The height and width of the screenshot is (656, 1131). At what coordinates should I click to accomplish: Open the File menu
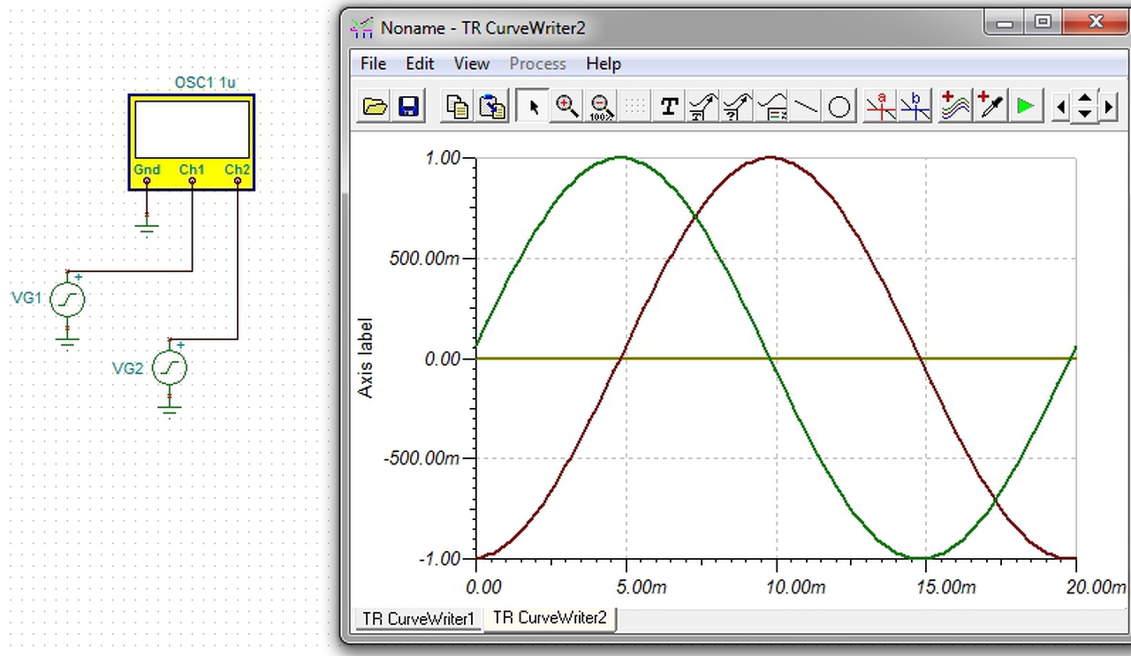coord(373,64)
